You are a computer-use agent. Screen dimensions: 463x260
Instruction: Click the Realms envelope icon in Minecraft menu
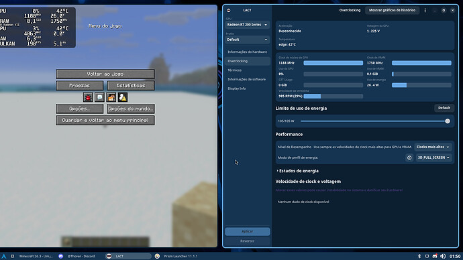point(111,97)
